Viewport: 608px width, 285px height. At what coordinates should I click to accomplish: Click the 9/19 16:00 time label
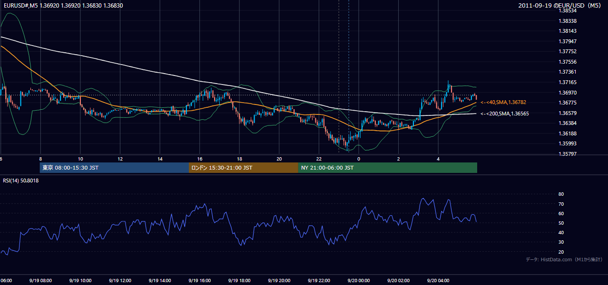[200, 281]
